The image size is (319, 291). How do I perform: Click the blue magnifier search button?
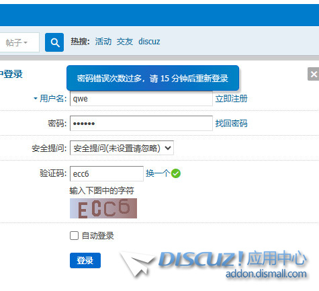coord(54,42)
